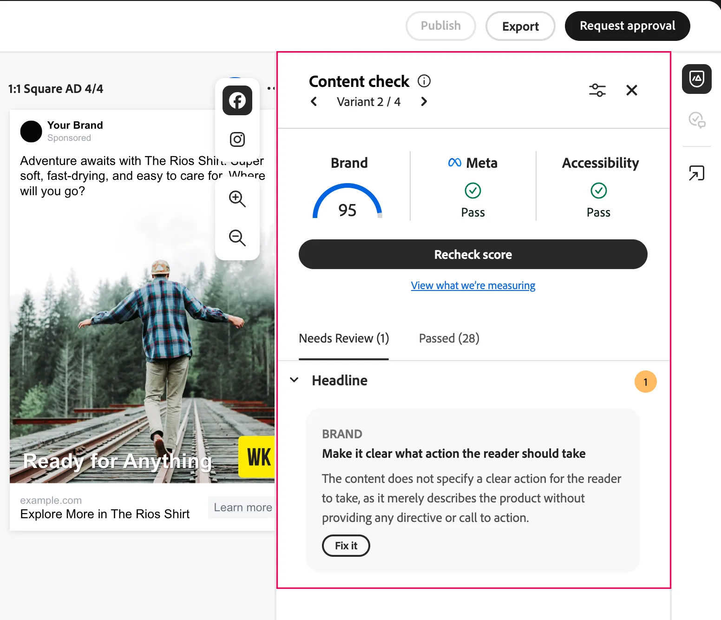The image size is (721, 620).
Task: Click the Brand score gauge showing 95
Action: pos(347,201)
